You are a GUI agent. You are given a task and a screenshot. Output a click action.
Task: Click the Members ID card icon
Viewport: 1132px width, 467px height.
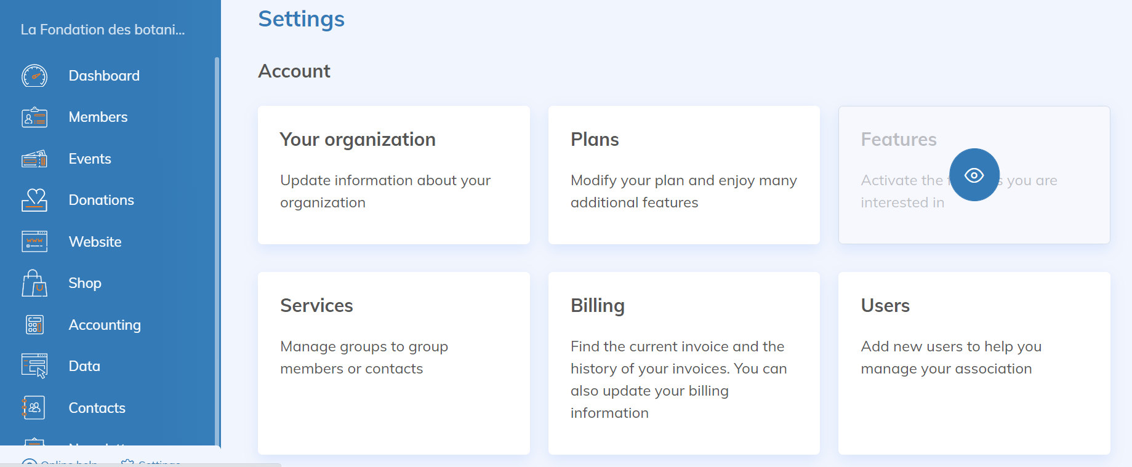[x=34, y=117]
